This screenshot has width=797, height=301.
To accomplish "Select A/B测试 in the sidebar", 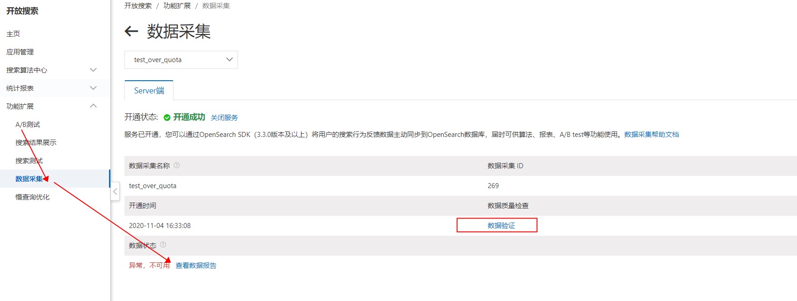I will (28, 125).
